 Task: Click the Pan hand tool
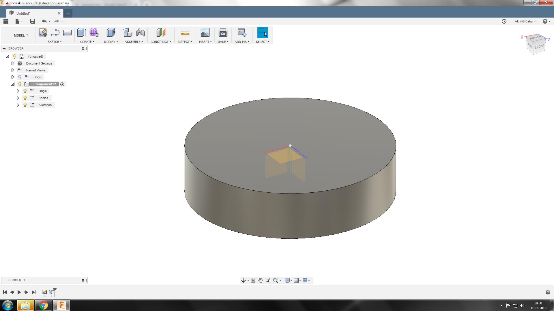point(261,280)
